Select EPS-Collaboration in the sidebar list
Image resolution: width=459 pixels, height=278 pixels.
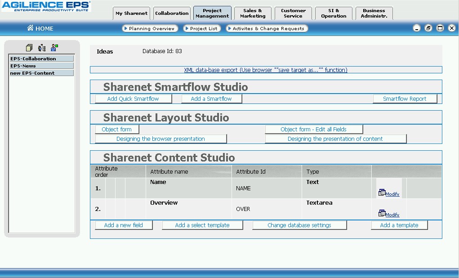(41, 58)
